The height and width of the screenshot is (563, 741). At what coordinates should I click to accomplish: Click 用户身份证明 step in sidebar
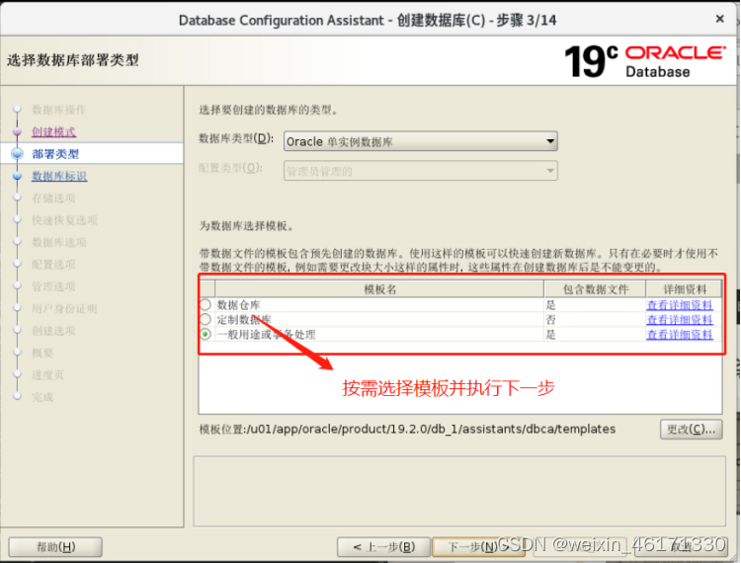[x=64, y=308]
